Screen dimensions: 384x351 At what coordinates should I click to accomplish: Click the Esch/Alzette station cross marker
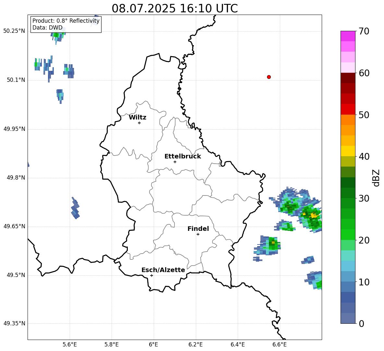click(151, 275)
